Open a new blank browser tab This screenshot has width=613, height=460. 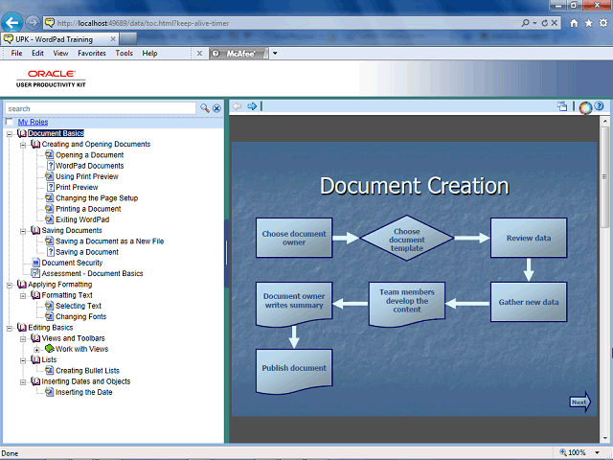(x=128, y=39)
